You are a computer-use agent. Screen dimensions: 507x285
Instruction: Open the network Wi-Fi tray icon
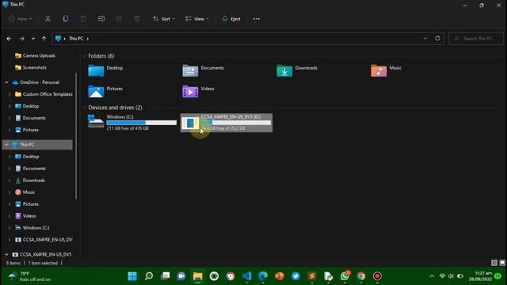click(442, 276)
